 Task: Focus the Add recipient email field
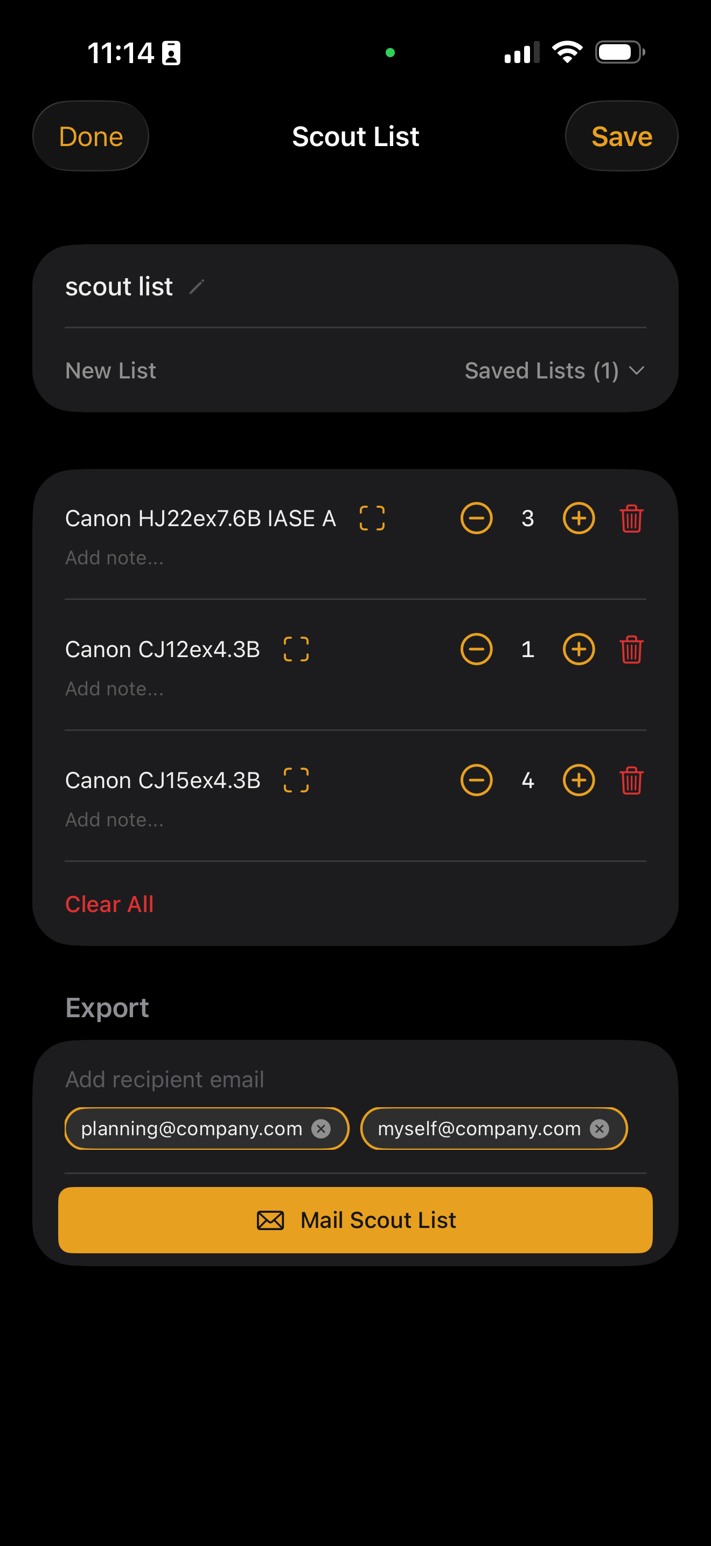click(x=356, y=1080)
